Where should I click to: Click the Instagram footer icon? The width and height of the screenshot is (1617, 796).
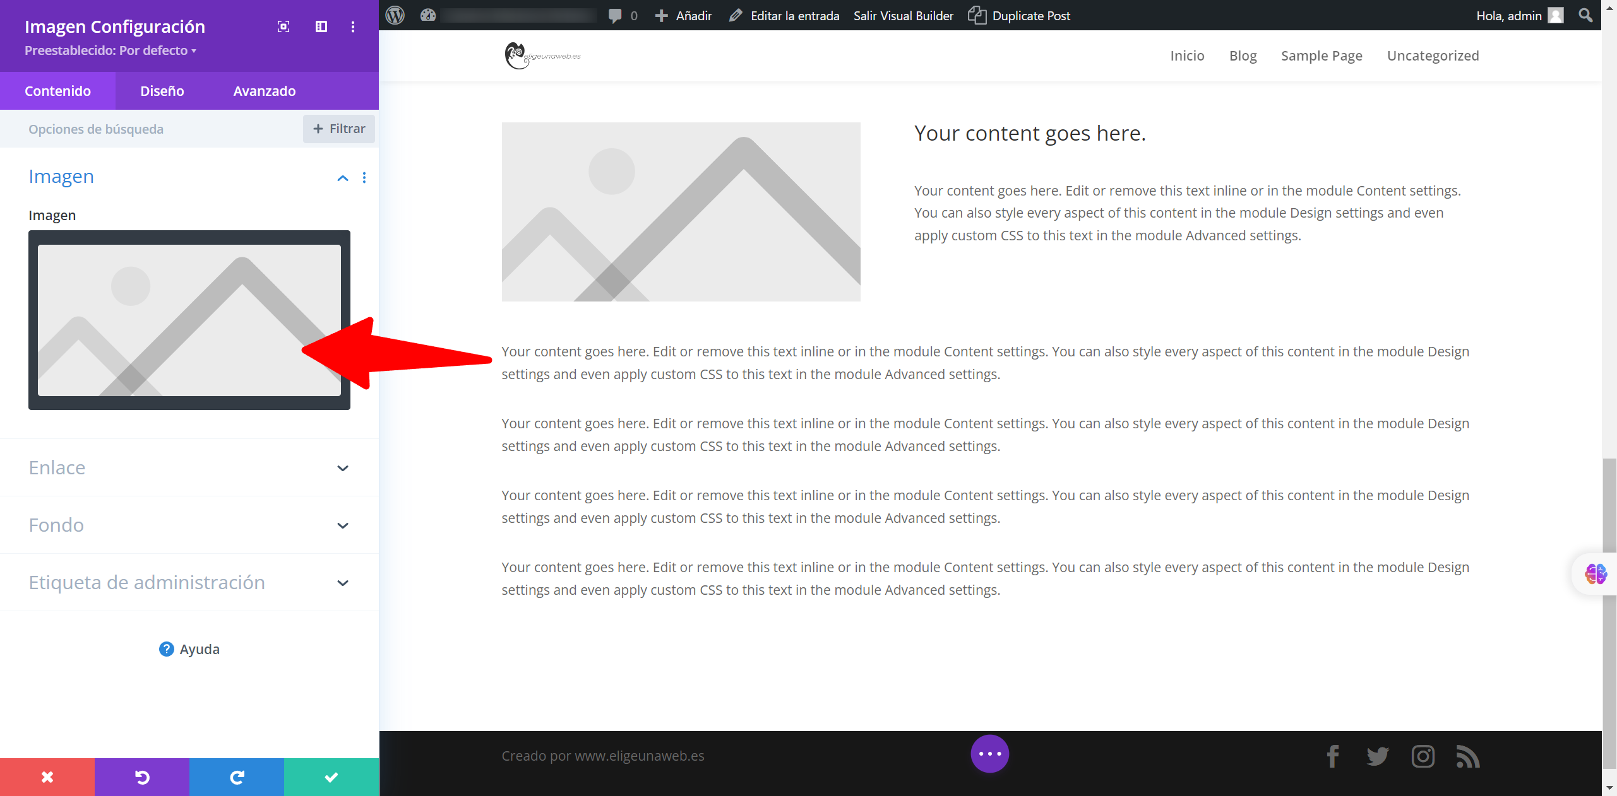click(x=1423, y=756)
